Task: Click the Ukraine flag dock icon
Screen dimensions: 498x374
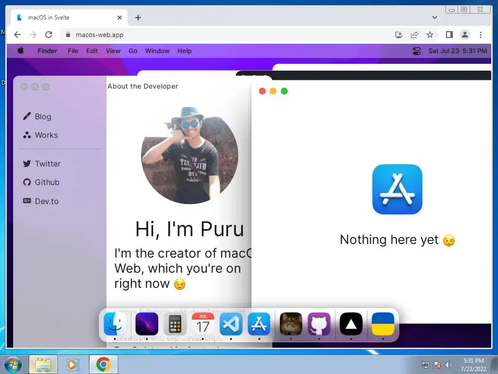Action: pos(383,324)
